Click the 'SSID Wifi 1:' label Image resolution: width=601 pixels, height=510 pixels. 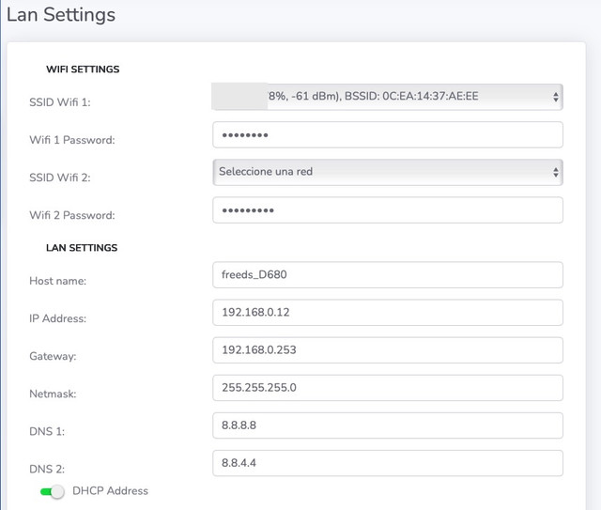(60, 102)
